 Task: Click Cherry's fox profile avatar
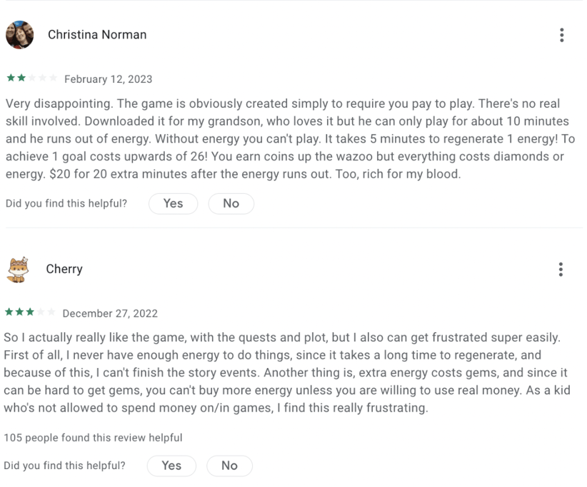tap(18, 270)
